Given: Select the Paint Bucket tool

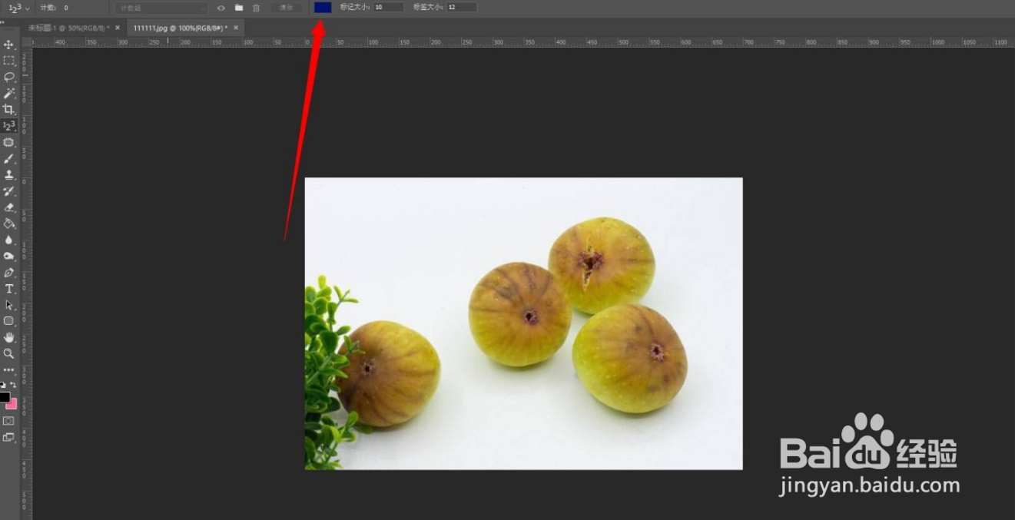Looking at the screenshot, I should point(9,224).
